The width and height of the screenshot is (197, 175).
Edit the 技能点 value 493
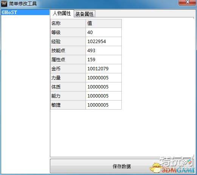pos(104,51)
